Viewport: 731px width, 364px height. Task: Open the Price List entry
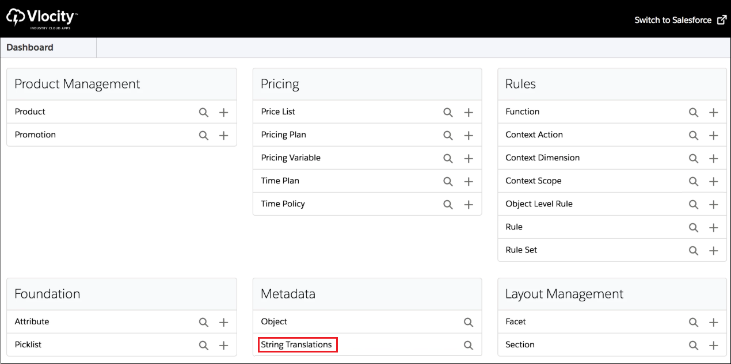[x=278, y=112]
